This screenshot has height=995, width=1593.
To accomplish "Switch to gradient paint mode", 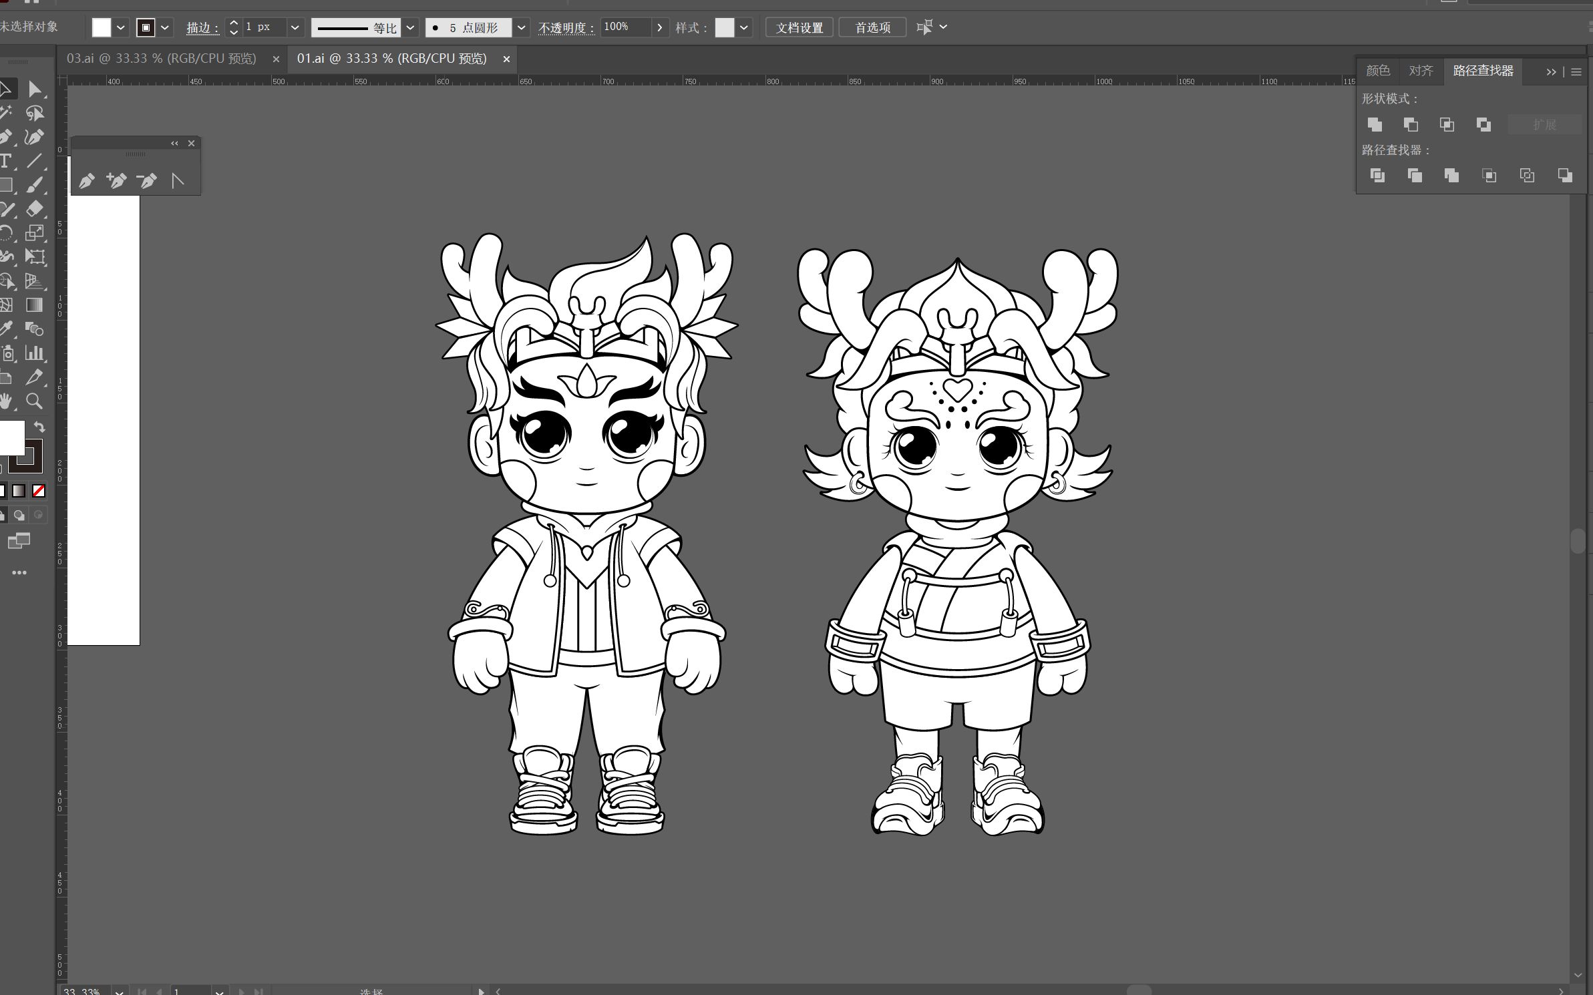I will click(19, 491).
